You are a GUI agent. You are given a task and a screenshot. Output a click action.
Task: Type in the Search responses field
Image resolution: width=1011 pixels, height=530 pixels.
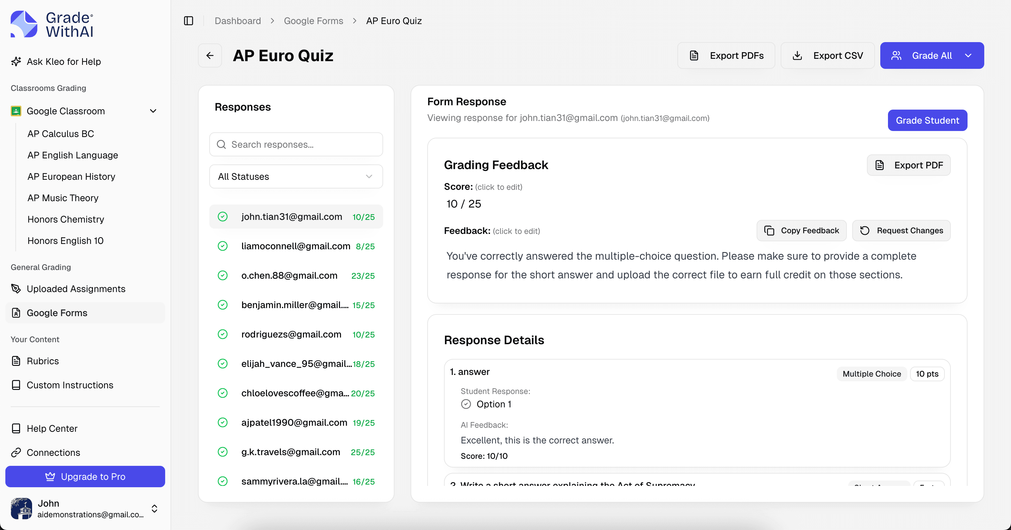(296, 144)
